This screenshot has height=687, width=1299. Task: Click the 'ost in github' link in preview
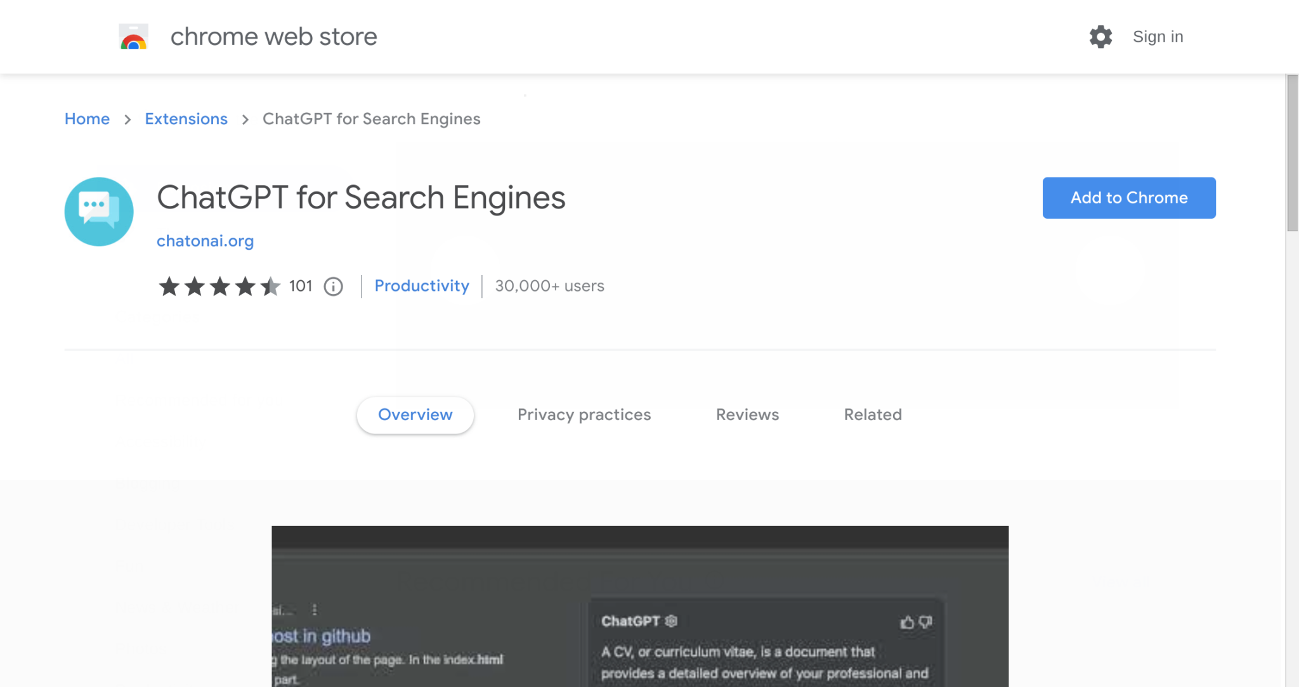point(322,636)
